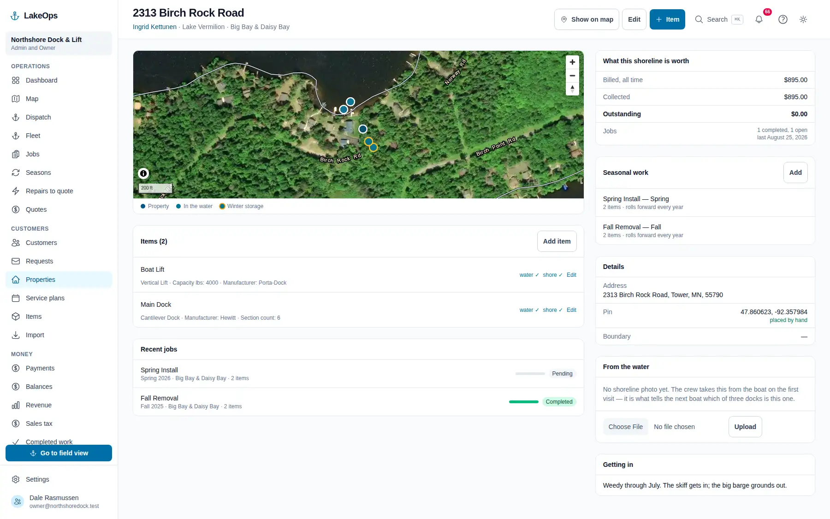830x519 pixels.
Task: Toggle shore status for Boat Lift
Action: [x=552, y=275]
